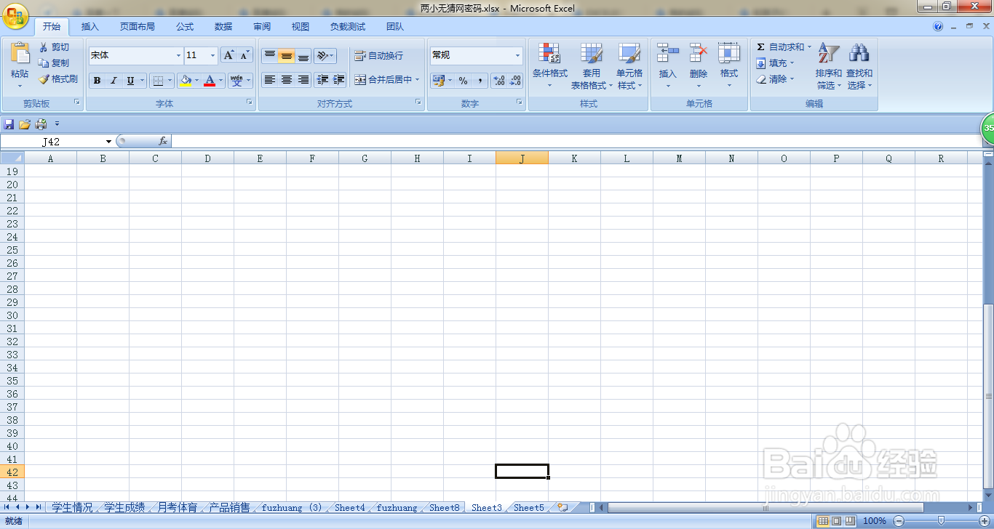The height and width of the screenshot is (529, 994).
Task: Toggle Italic formatting
Action: pos(114,81)
